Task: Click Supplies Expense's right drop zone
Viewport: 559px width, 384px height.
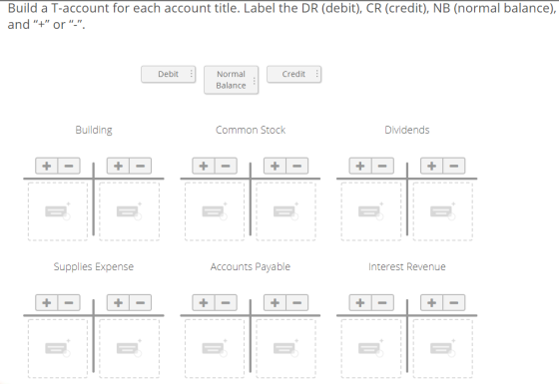Action: click(130, 348)
